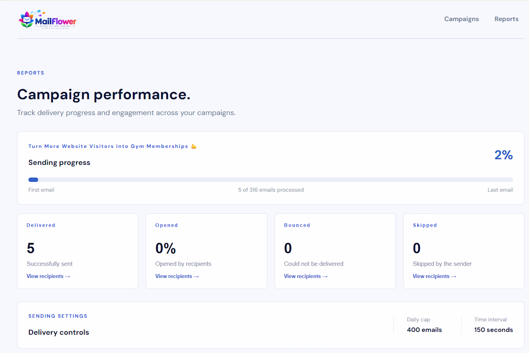The image size is (529, 353).
Task: Click the Delivered count of 5
Action: point(30,248)
